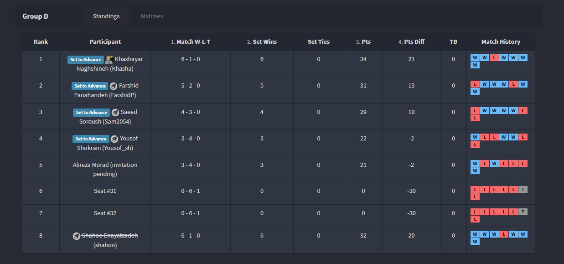Click Saeed Soroush's avatar icon
The image size is (564, 264).
[x=115, y=113]
